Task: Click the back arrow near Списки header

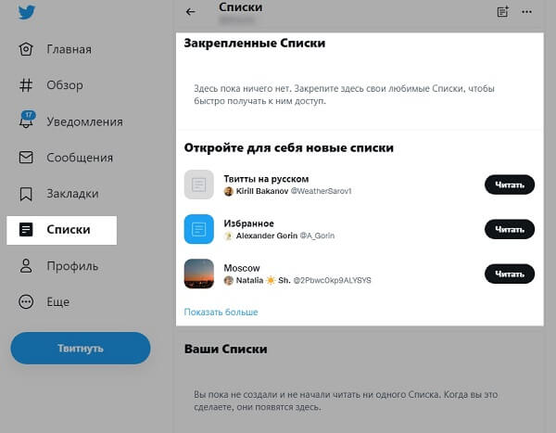Action: (190, 12)
